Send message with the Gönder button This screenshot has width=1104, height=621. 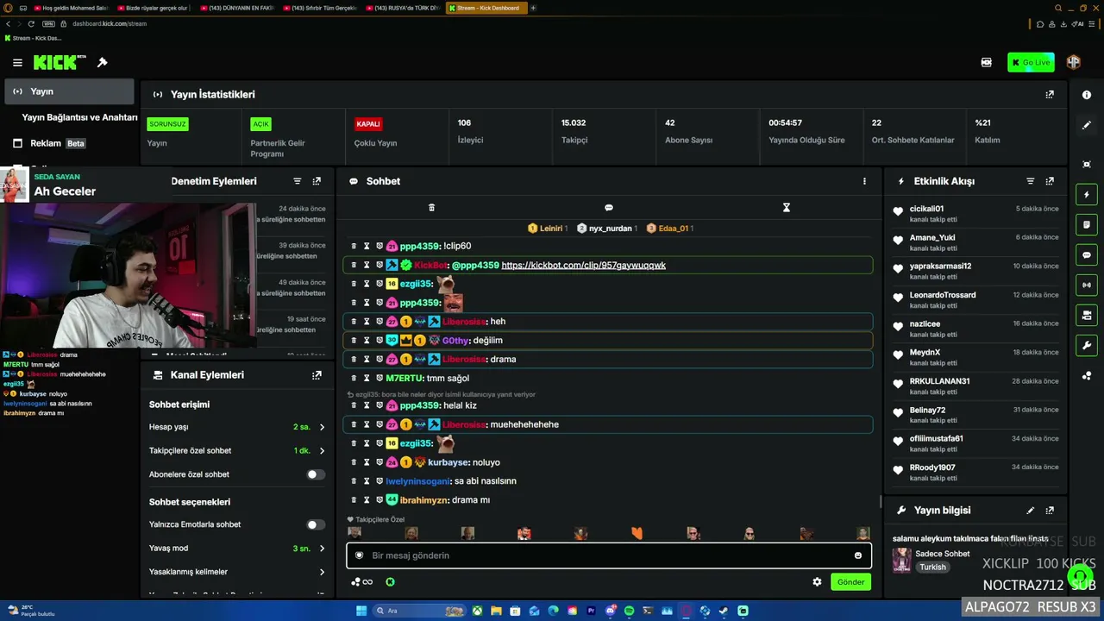click(x=850, y=582)
